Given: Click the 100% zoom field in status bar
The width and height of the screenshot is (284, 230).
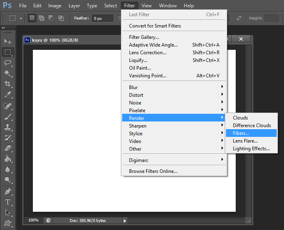Looking at the screenshot, I should (34, 220).
